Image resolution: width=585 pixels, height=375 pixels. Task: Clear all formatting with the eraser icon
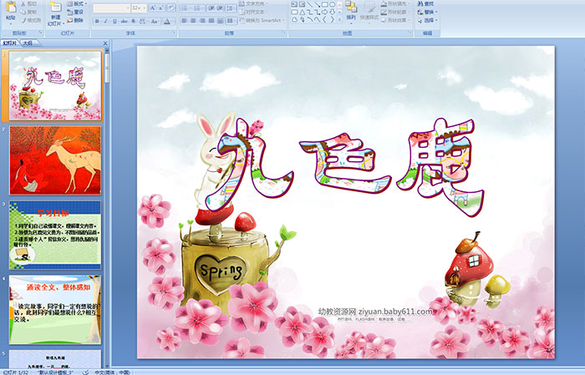[x=170, y=8]
